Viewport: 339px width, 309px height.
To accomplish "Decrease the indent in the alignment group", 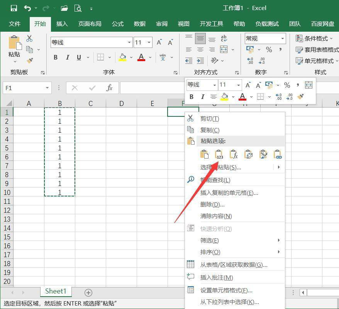I will point(189,61).
